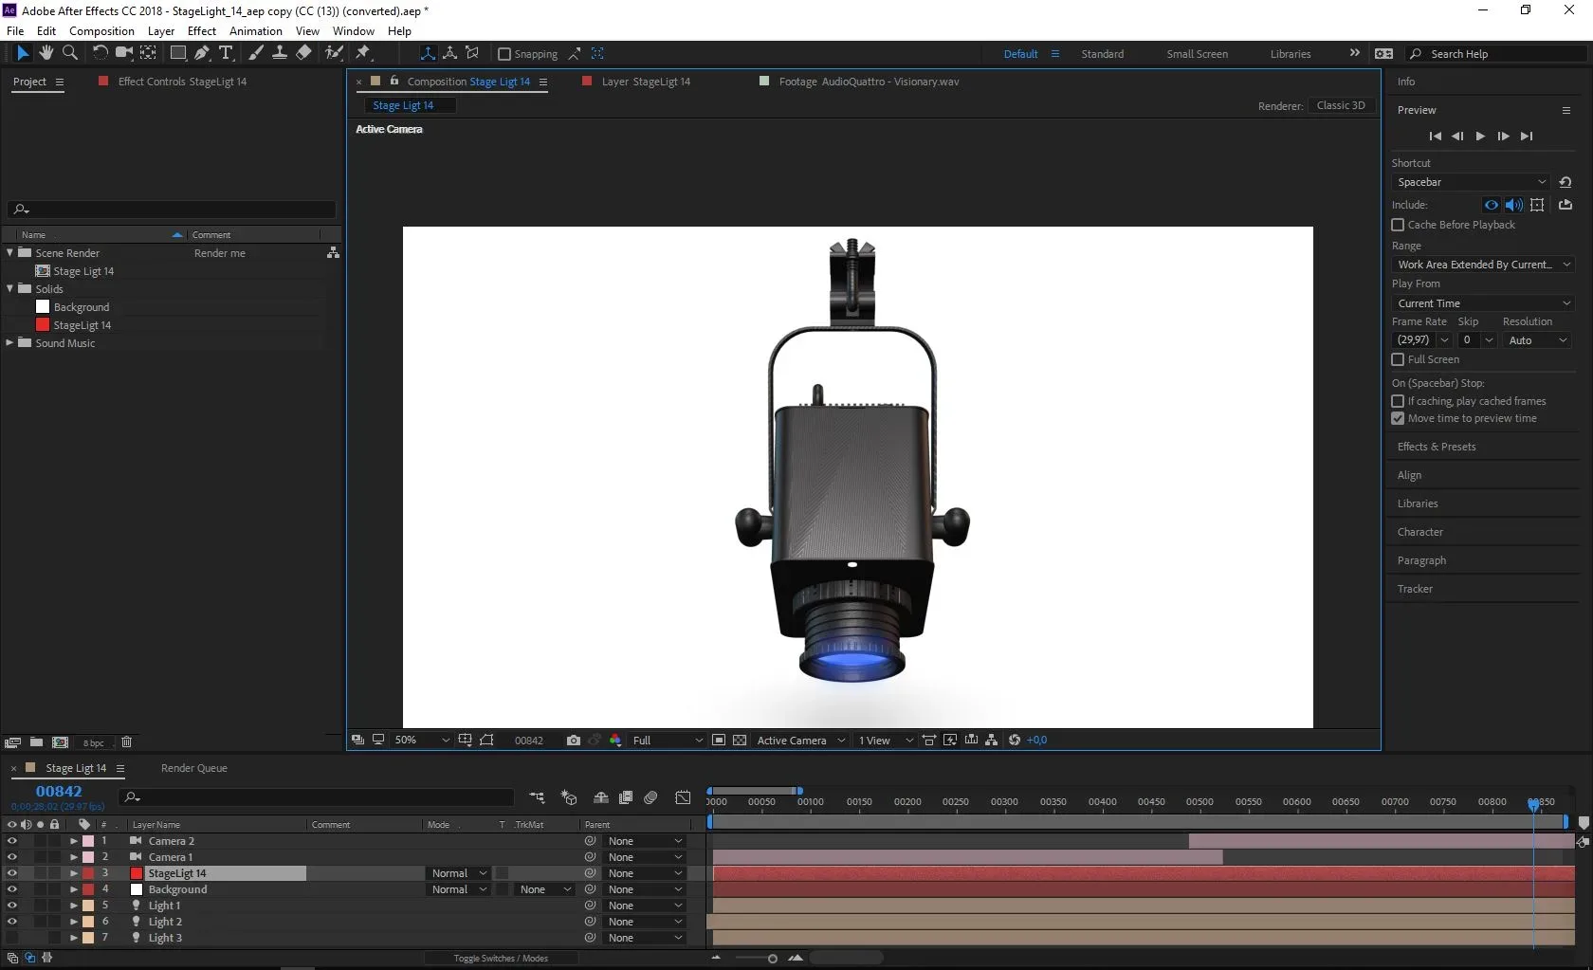1593x970 pixels.
Task: Reset preview shortcut settings icon
Action: pos(1566,182)
